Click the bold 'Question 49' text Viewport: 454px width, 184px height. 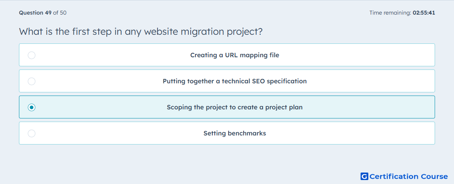[x=35, y=13]
